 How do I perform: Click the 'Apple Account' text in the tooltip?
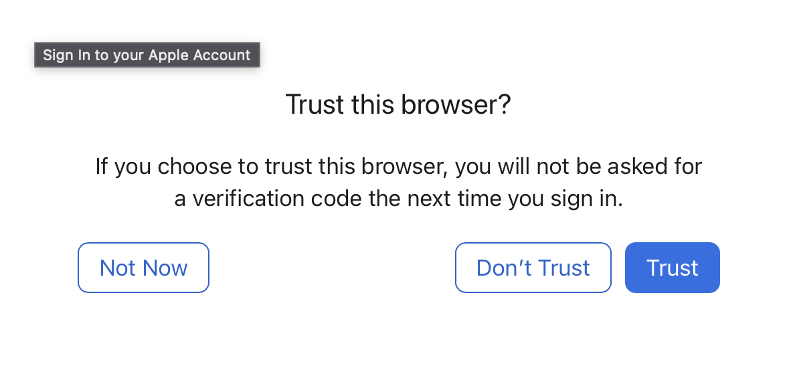(x=199, y=56)
